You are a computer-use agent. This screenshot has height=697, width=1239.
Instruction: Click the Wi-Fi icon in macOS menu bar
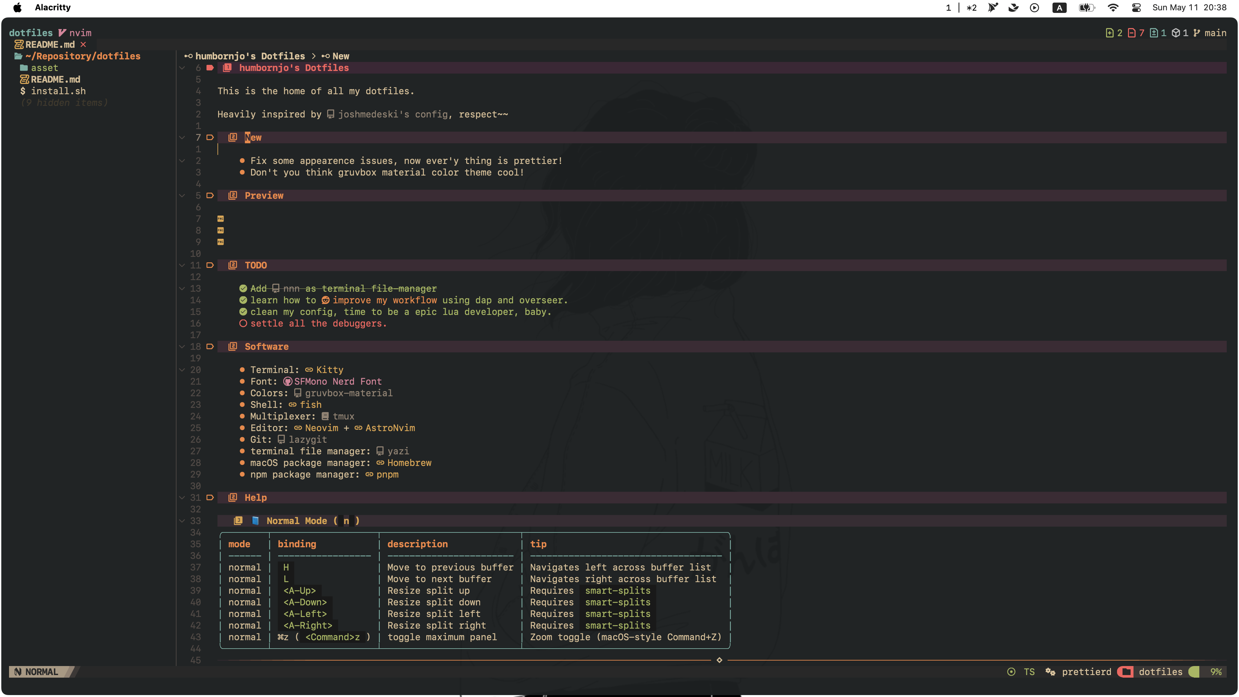click(1113, 8)
